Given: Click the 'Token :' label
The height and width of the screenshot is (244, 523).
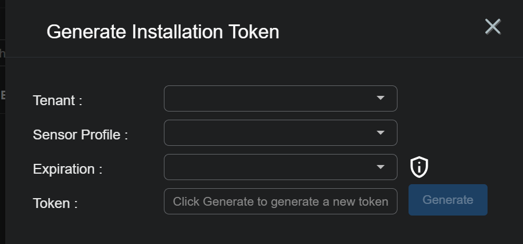Looking at the screenshot, I should coord(55,203).
